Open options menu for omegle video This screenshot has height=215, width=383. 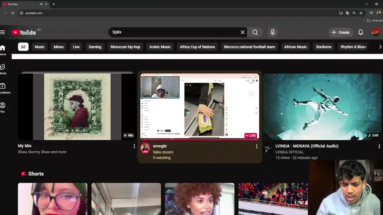[256, 146]
